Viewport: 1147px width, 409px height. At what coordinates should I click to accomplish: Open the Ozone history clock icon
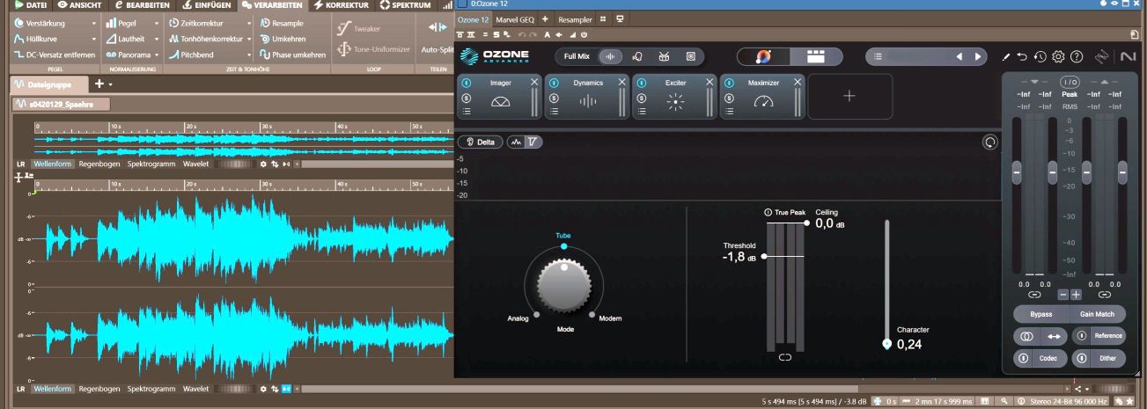(1040, 56)
